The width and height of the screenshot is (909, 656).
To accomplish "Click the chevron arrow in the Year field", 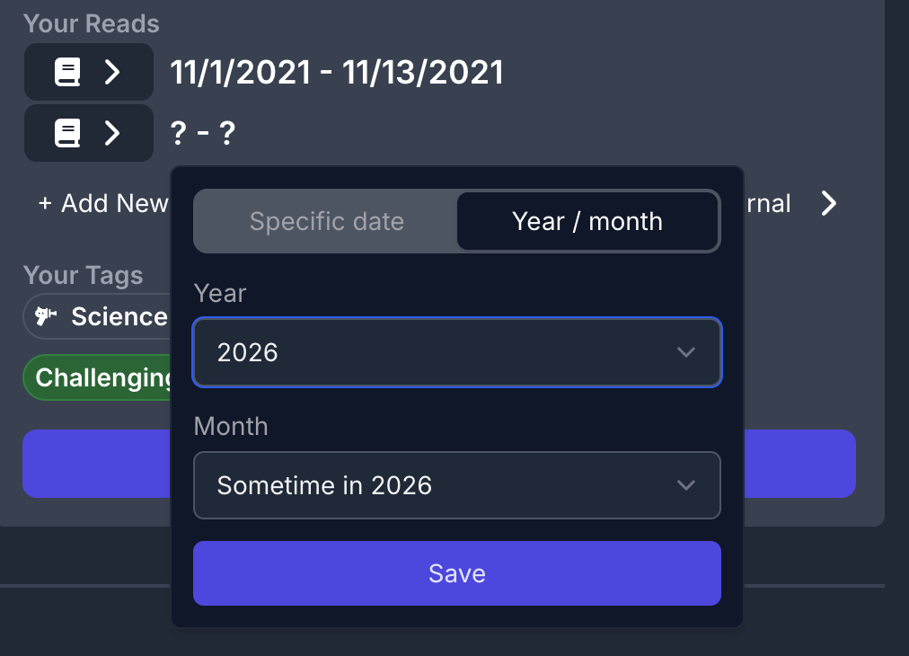I will [686, 352].
